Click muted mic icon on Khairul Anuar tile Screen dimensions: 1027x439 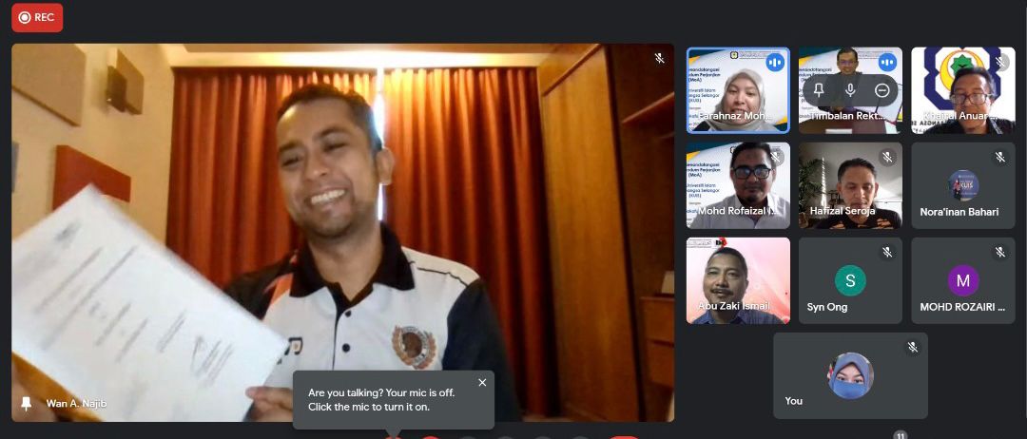[1000, 62]
